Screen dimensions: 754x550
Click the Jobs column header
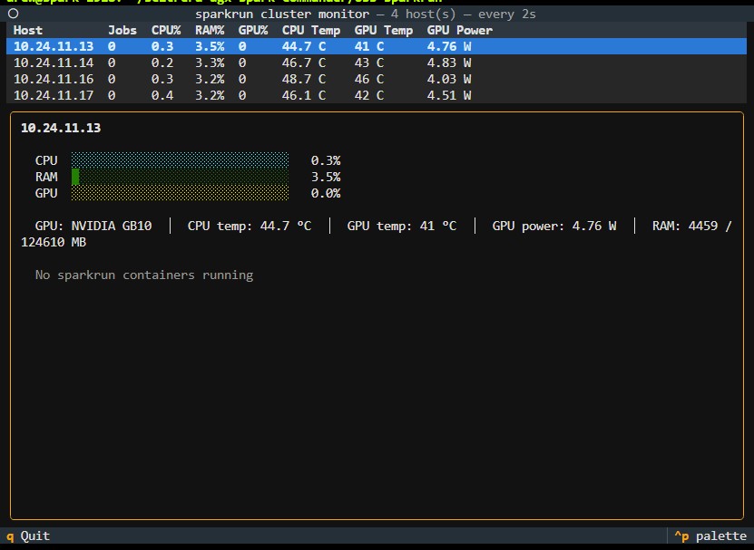(122, 30)
